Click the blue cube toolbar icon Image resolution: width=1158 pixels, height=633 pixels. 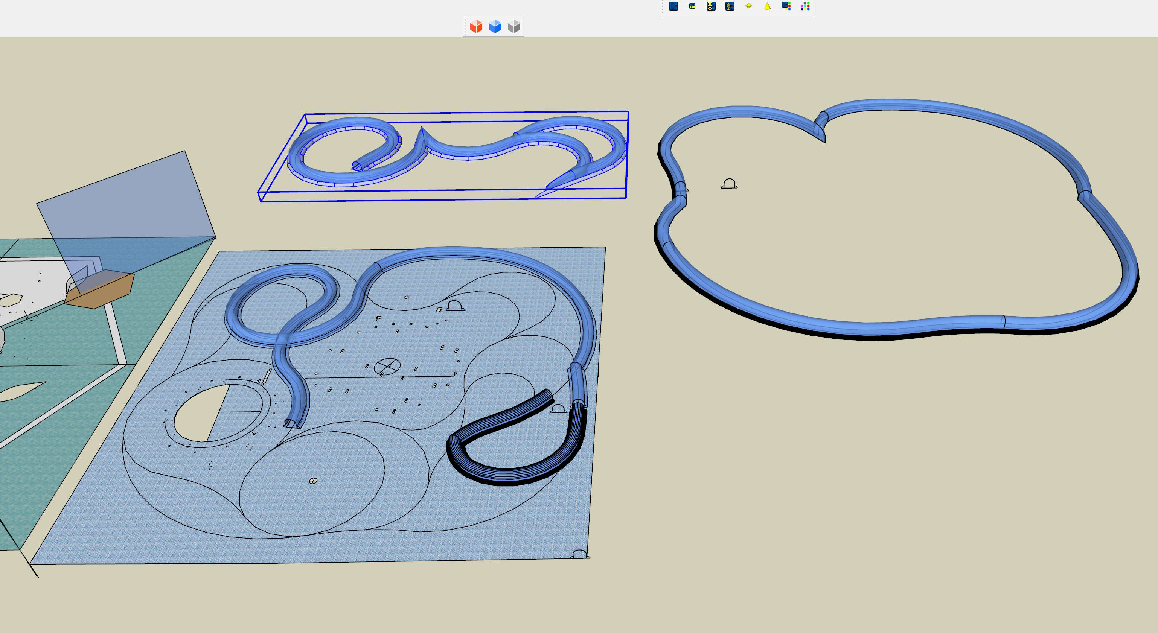pyautogui.click(x=495, y=26)
